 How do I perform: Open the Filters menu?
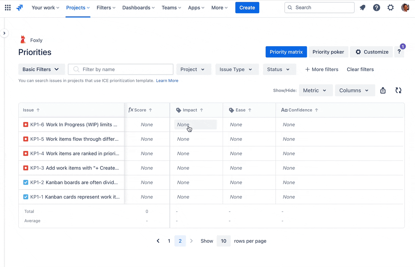pos(106,8)
